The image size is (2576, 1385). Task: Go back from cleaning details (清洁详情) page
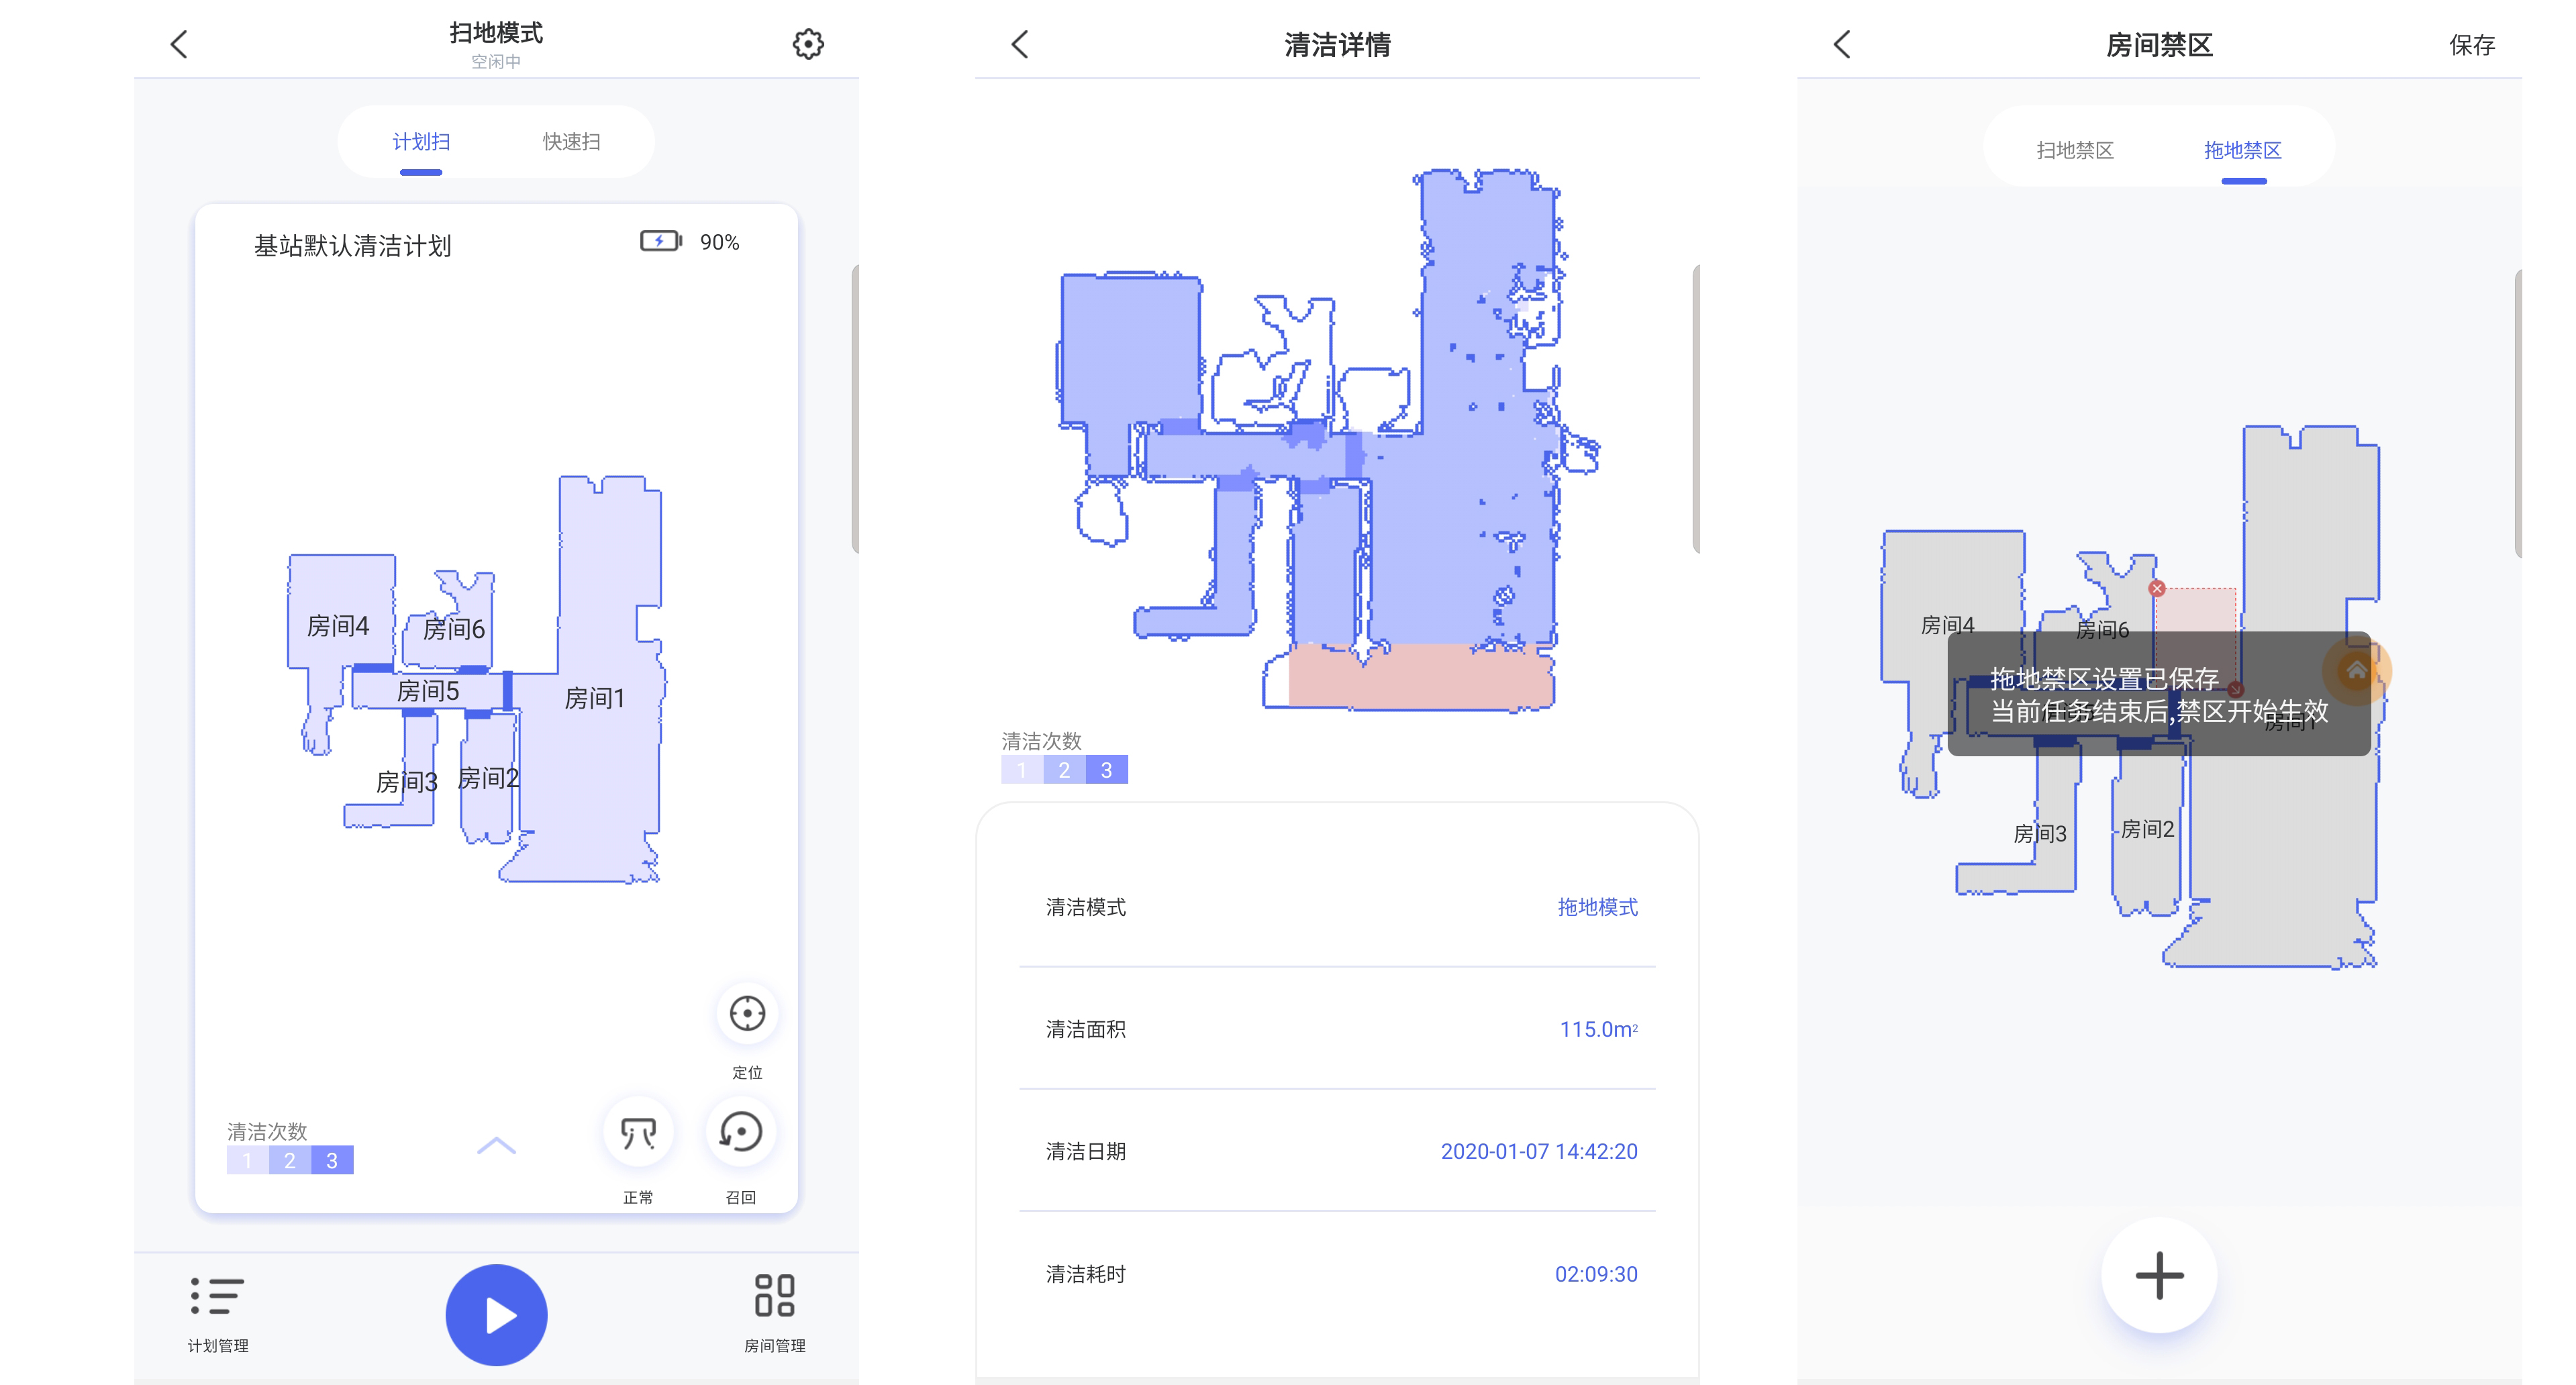[x=1020, y=44]
